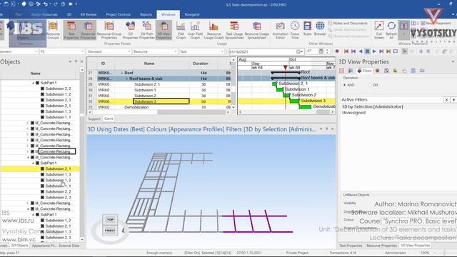Viewport: 457px width, 257px height.
Task: Expand the first M_Concrete-Rectang tree node
Action: click(x=28, y=123)
